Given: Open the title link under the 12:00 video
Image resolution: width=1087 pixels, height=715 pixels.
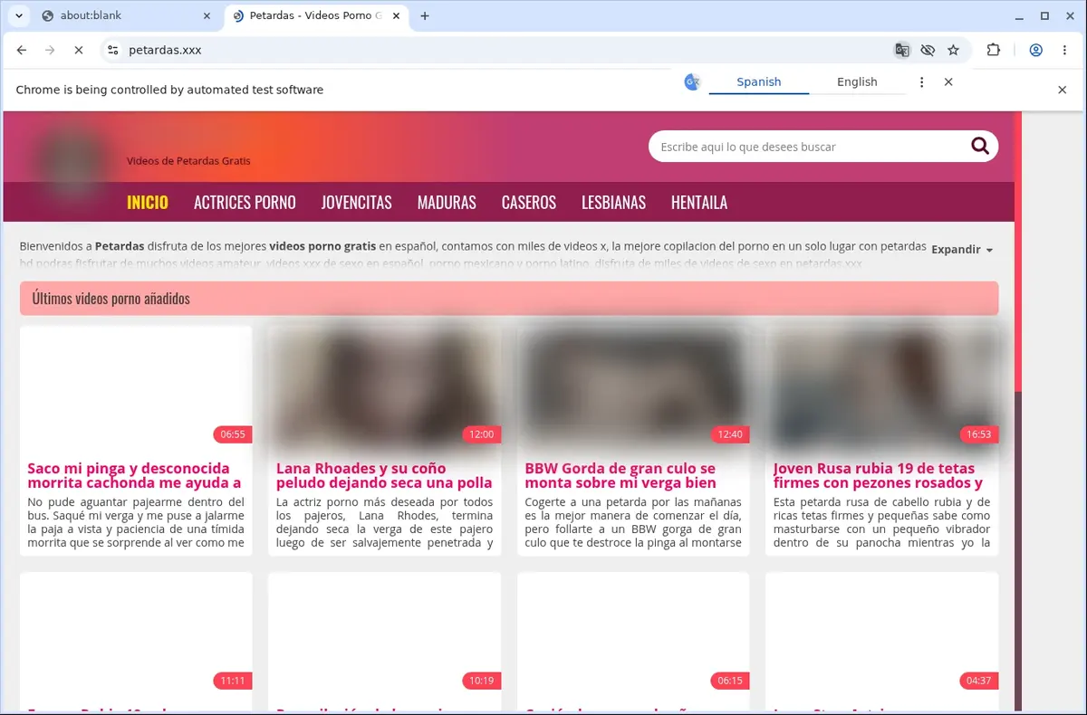Looking at the screenshot, I should (x=384, y=475).
